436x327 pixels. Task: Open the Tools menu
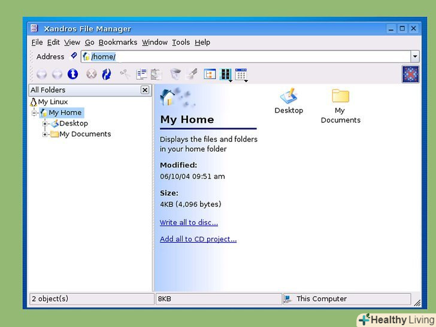[x=180, y=43]
